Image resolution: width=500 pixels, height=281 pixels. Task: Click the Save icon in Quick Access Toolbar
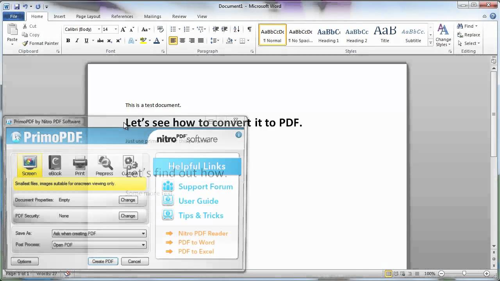point(17,7)
